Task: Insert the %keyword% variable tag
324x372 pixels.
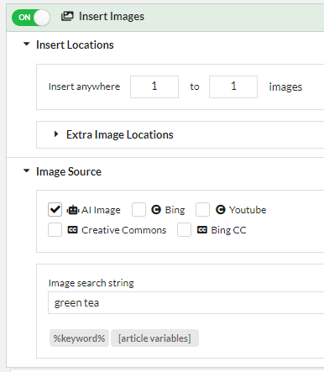Action: (79, 338)
